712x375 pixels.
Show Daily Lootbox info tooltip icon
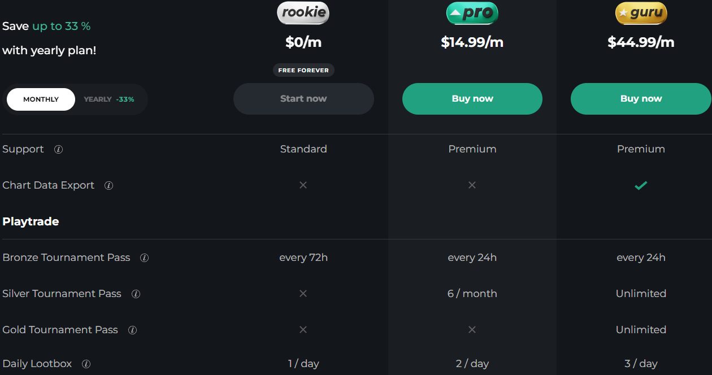(86, 364)
